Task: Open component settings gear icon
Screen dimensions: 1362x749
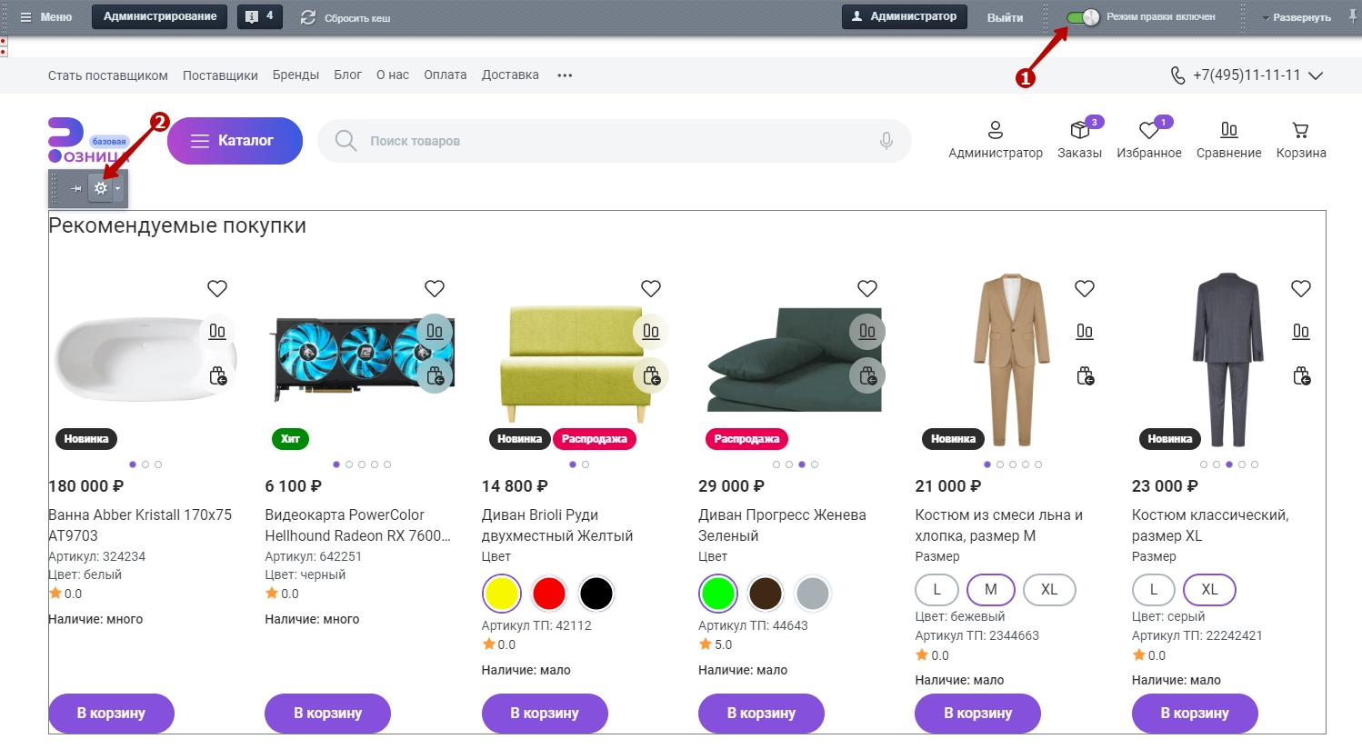Action: tap(101, 188)
